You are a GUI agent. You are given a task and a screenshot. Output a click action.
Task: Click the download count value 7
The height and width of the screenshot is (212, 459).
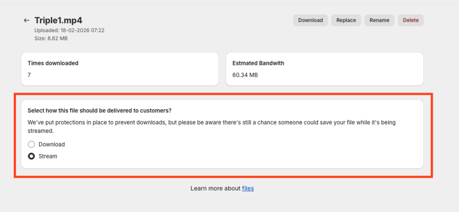click(x=29, y=75)
